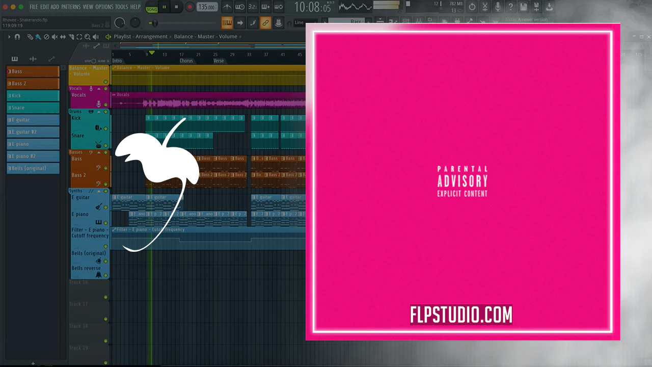Stop playback with the transport stop button

177,7
